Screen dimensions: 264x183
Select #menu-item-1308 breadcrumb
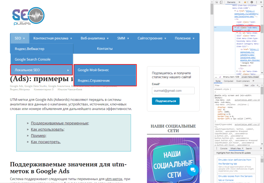pyautogui.click(x=231, y=77)
